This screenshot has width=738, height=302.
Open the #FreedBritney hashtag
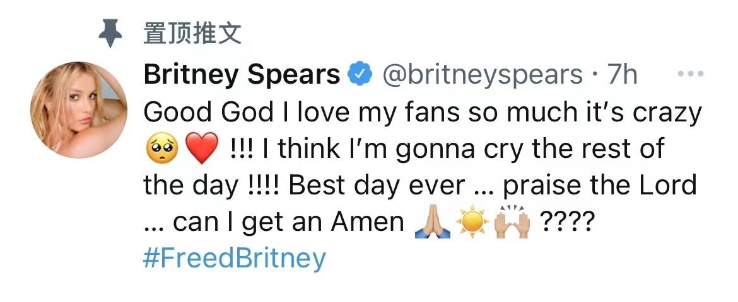pyautogui.click(x=235, y=259)
